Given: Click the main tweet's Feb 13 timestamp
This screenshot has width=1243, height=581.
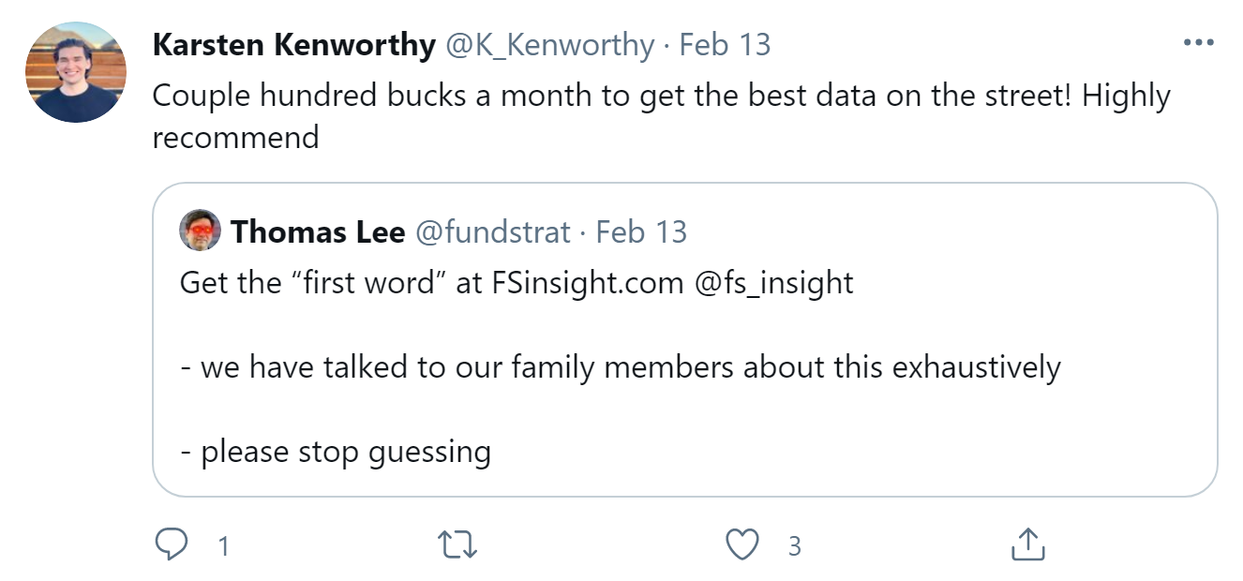Looking at the screenshot, I should click(725, 44).
